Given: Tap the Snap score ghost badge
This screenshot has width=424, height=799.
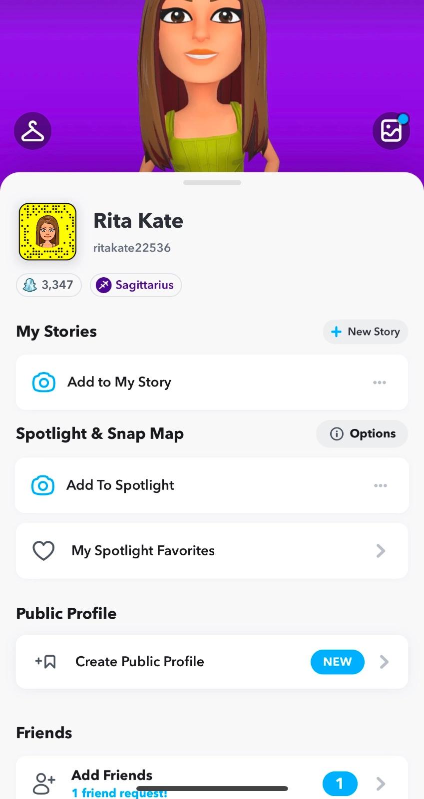Looking at the screenshot, I should 49,285.
